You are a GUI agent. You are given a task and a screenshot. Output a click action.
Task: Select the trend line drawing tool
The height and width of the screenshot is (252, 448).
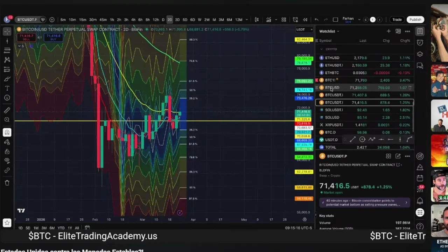(7, 41)
